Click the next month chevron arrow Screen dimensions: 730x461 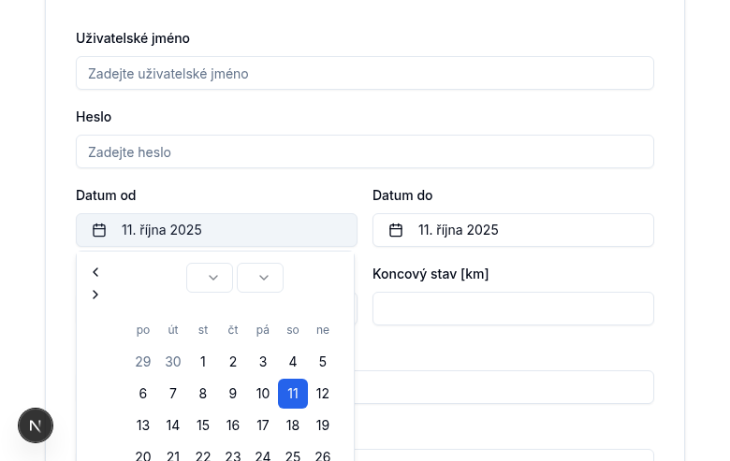click(95, 295)
